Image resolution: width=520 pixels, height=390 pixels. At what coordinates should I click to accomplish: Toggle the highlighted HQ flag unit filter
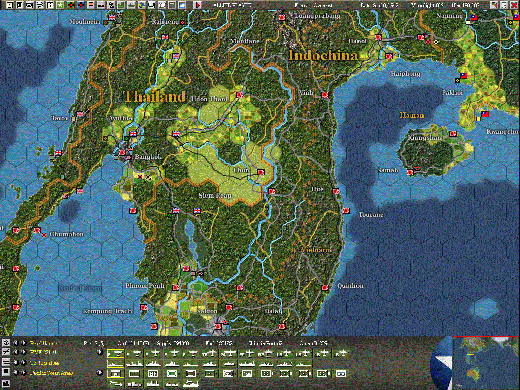point(116,374)
